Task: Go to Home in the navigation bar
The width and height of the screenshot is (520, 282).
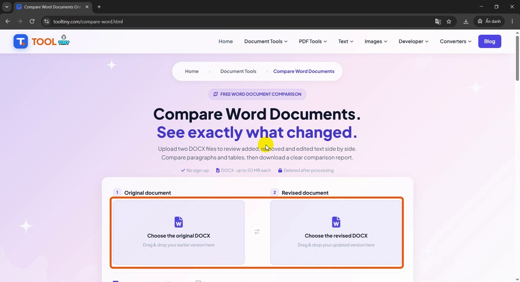Action: coord(225,41)
